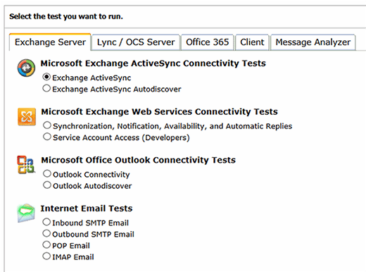Choose Synchronization, Notification, Availability test

click(x=47, y=125)
